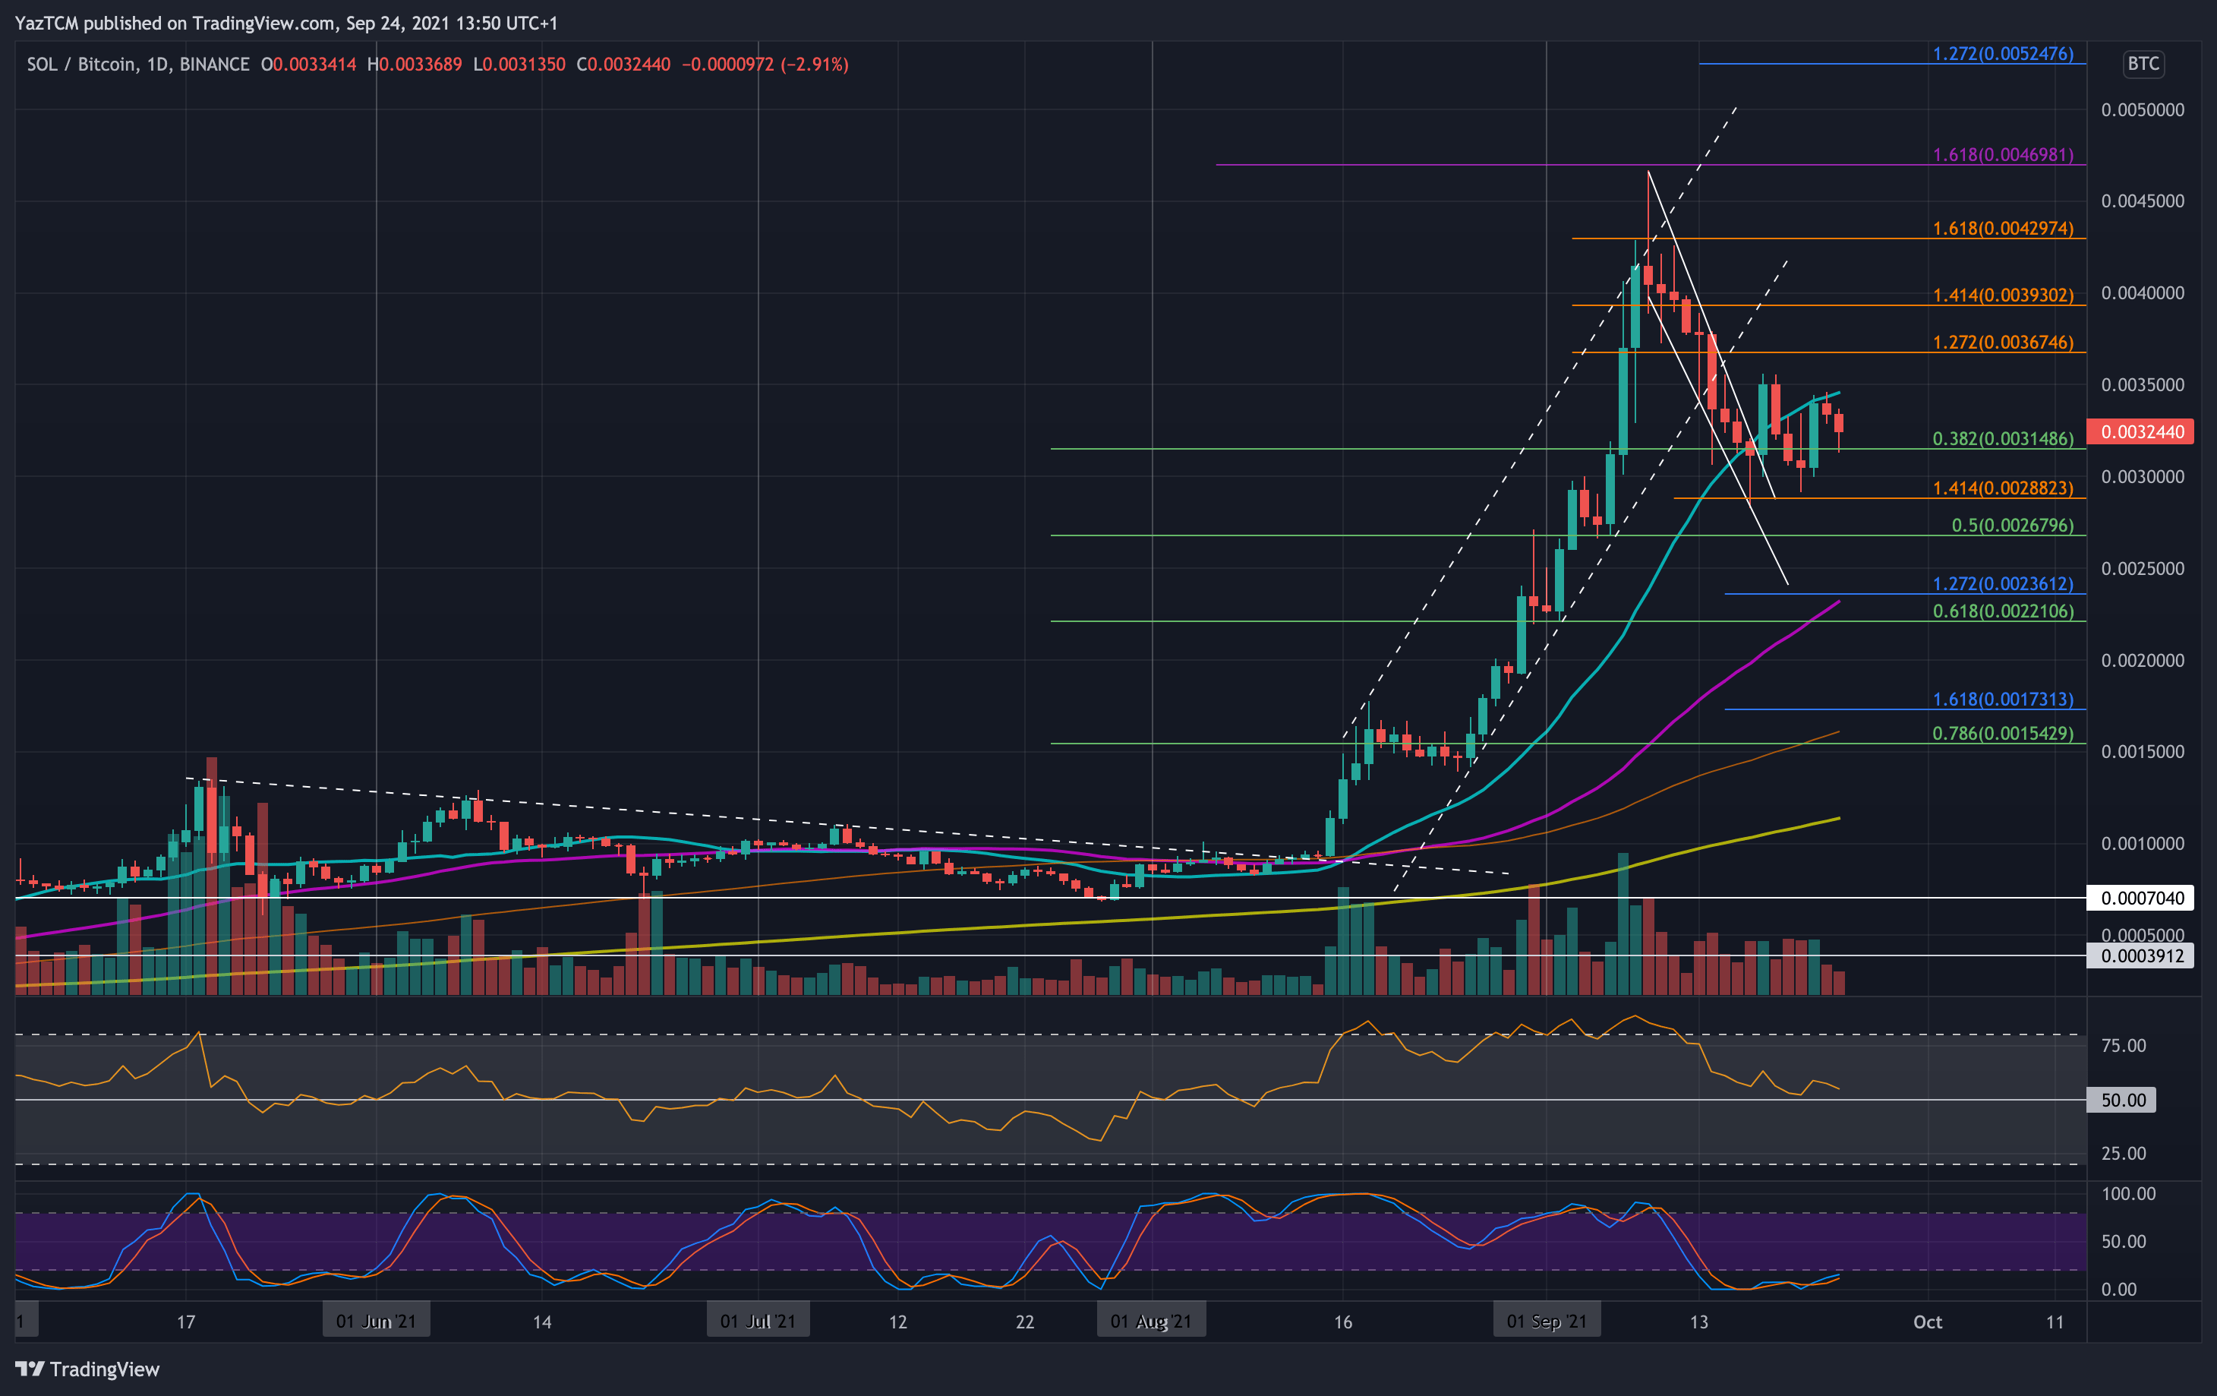Open the TradingView.com link in the header
The image size is (2217, 1396).
point(263,23)
